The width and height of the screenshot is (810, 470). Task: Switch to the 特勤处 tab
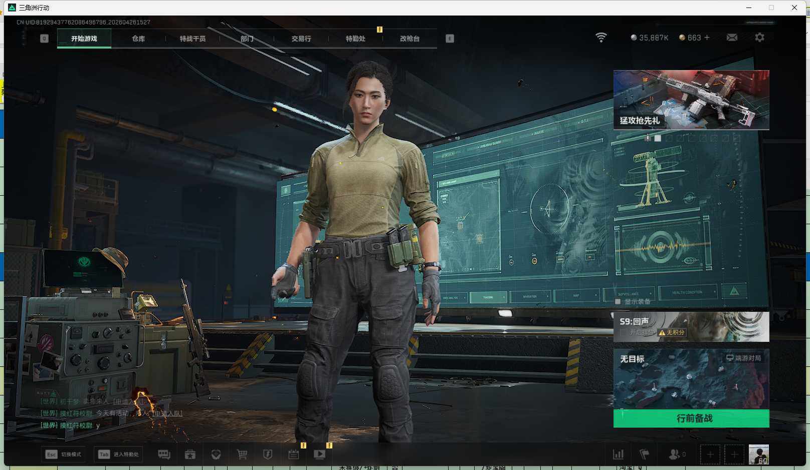coord(355,39)
